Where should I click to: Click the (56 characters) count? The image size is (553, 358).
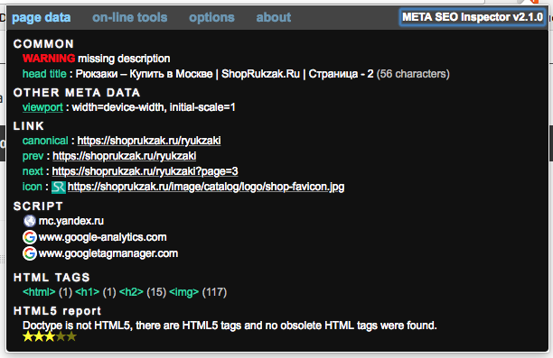click(413, 74)
